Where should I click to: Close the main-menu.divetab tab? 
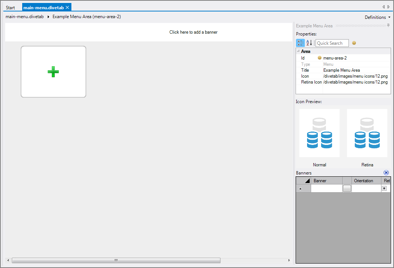coord(67,7)
